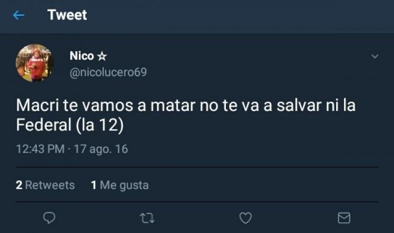Share the tweet via envelope icon

(344, 218)
